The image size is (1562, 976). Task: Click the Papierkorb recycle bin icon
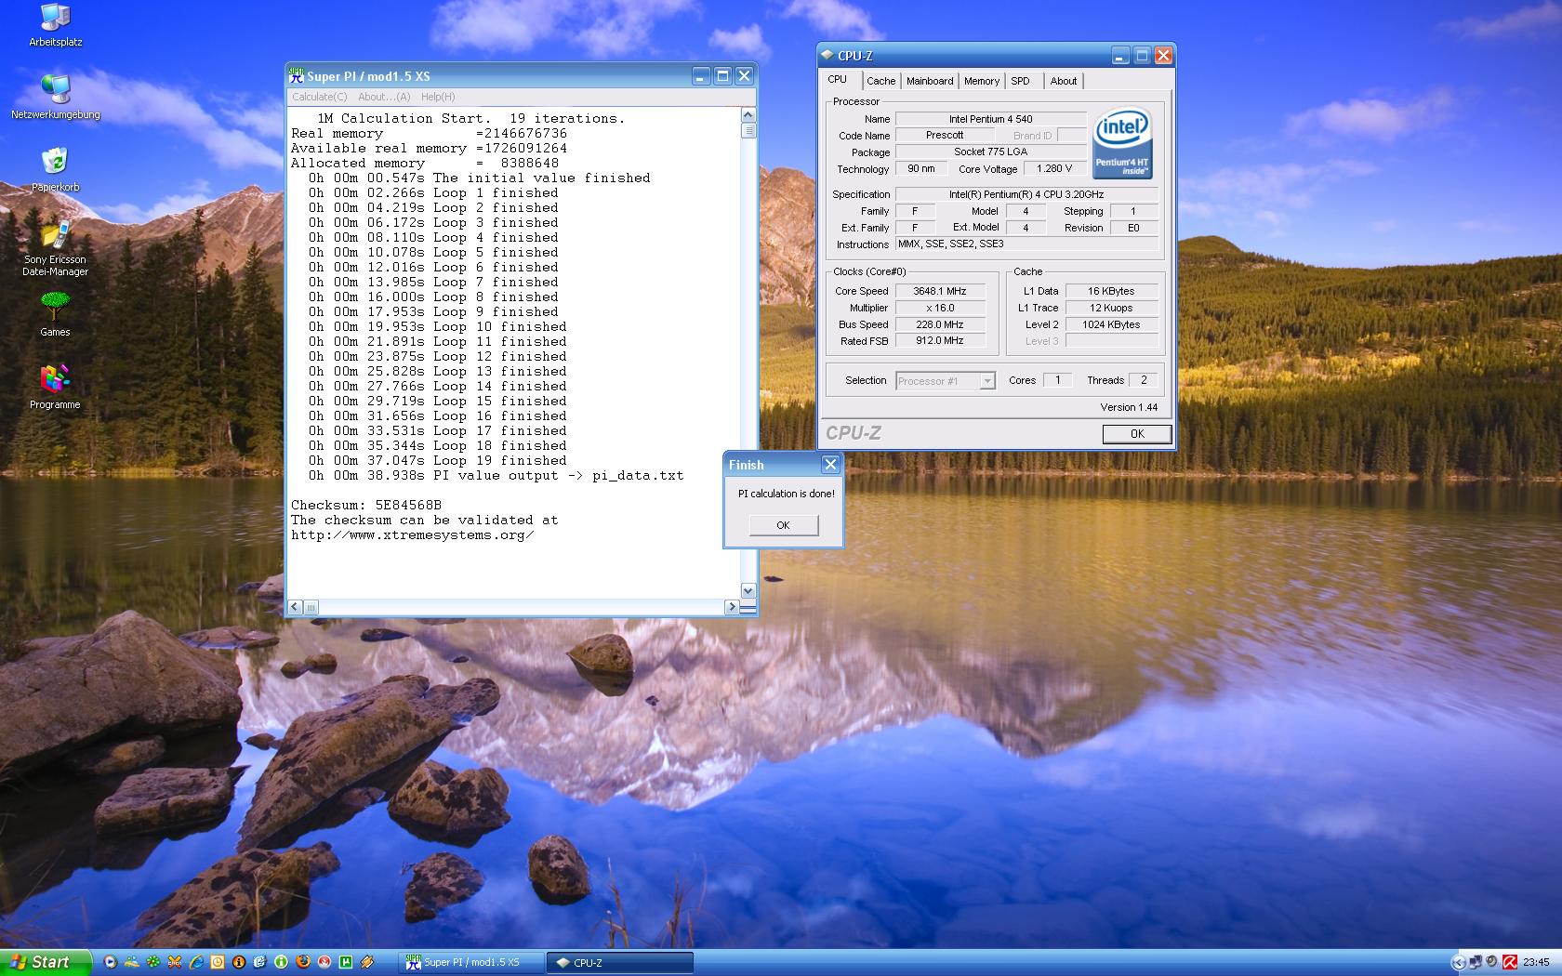click(x=55, y=163)
